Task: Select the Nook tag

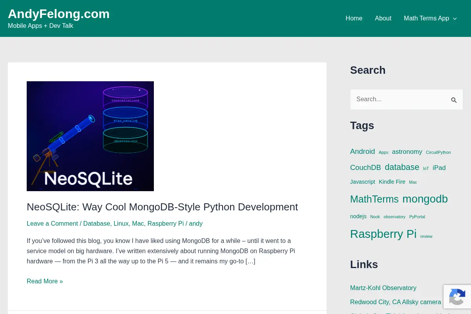Action: tap(375, 217)
